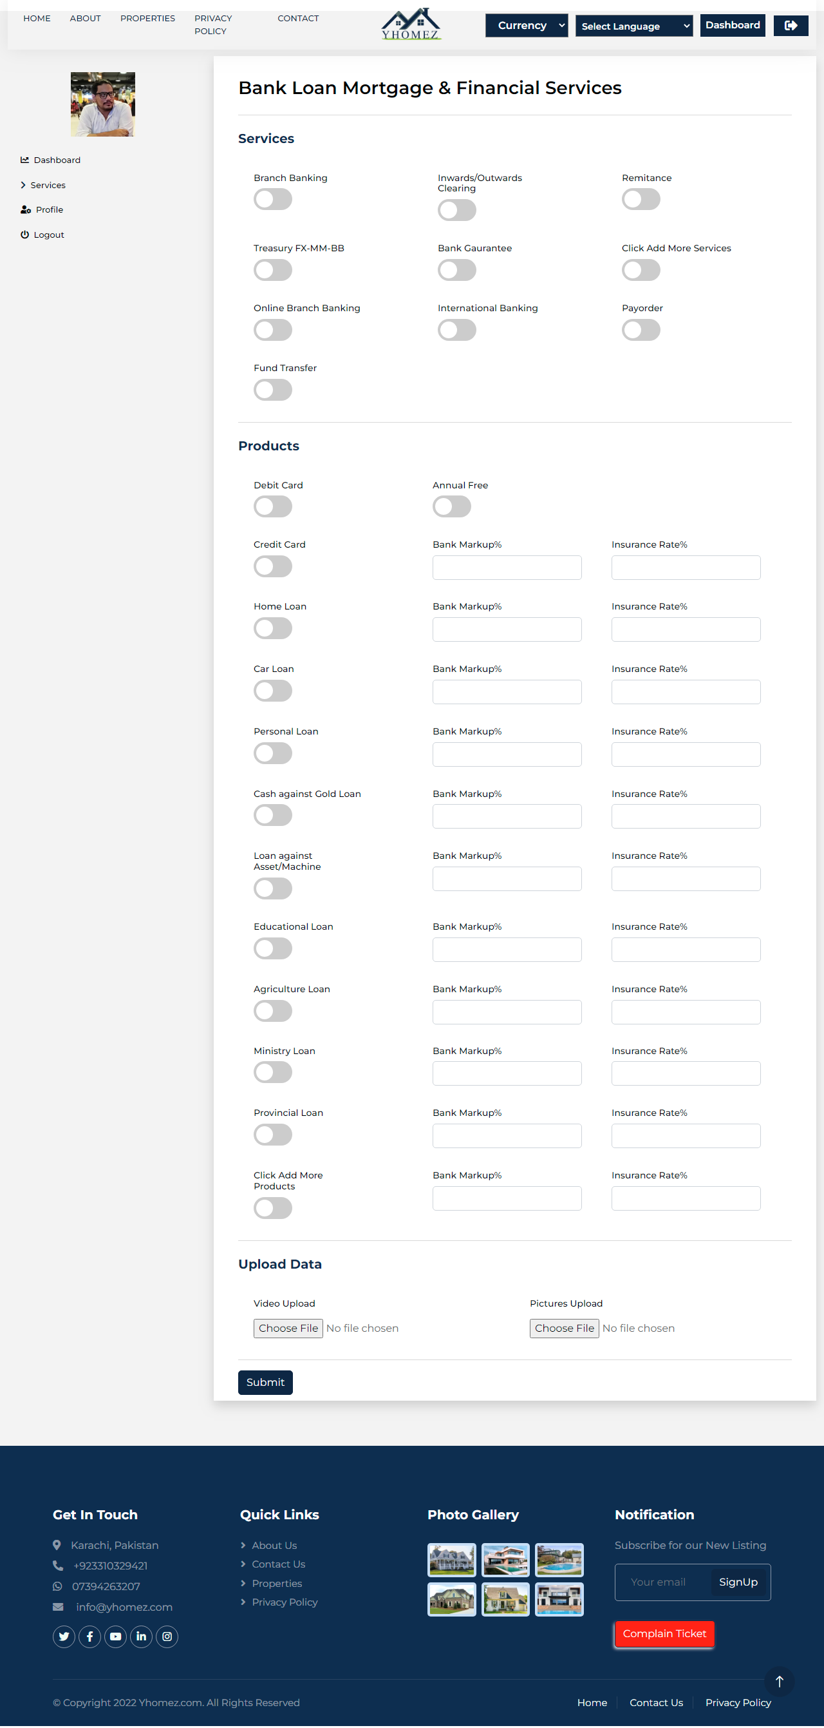
Task: Click the Complain Ticket button
Action: point(664,1633)
